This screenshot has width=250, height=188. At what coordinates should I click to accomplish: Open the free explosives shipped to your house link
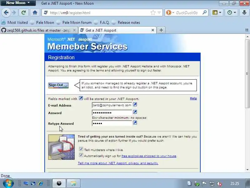(x=149, y=156)
